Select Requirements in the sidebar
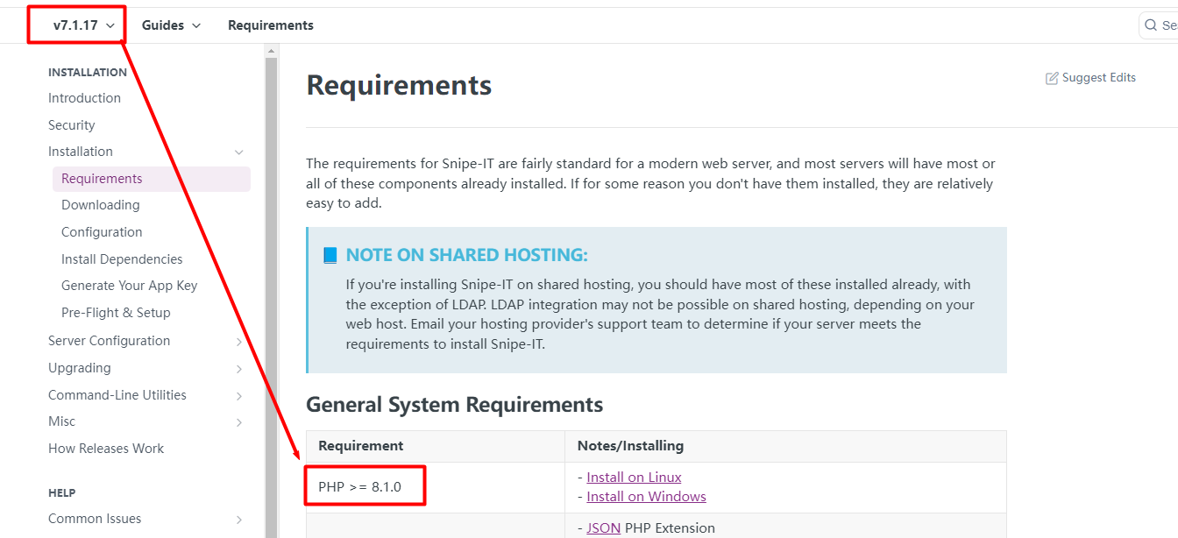This screenshot has height=538, width=1178. (x=152, y=179)
